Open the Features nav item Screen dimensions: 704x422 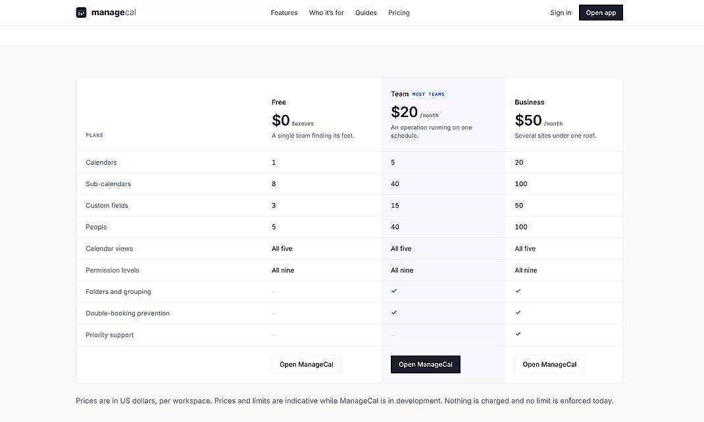coord(284,12)
